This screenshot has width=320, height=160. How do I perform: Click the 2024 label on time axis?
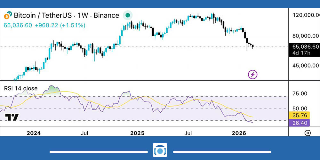[34, 133]
